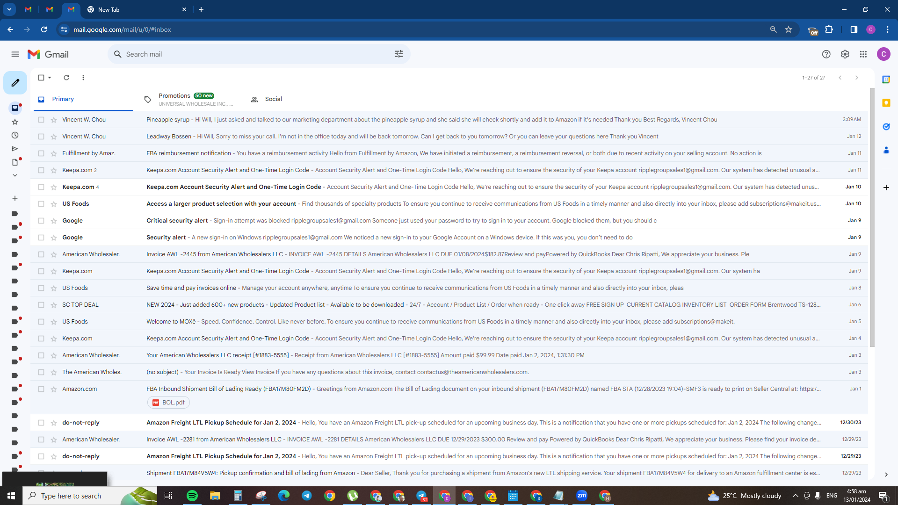The height and width of the screenshot is (505, 898).
Task: Open Sent mail via the arrow icon
Action: (x=15, y=149)
